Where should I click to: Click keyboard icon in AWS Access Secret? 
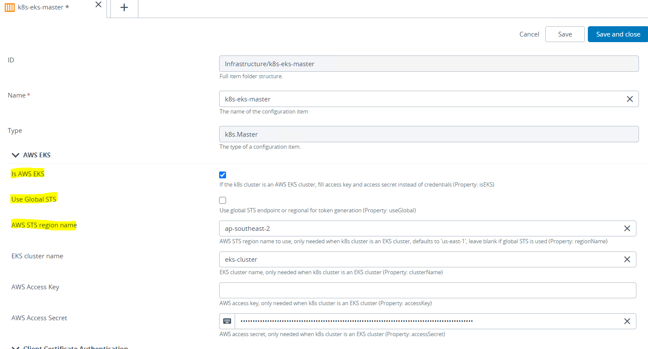click(227, 321)
